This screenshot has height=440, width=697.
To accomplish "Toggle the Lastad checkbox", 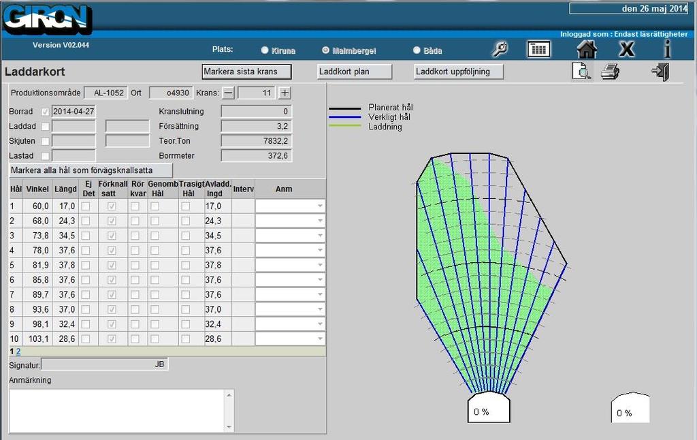I will click(45, 156).
